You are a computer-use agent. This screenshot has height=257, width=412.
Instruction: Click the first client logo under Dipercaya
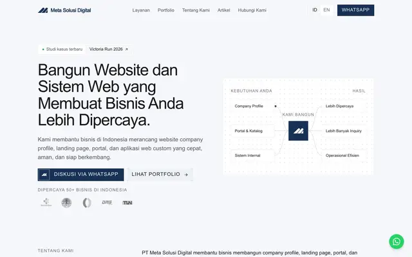pyautogui.click(x=46, y=202)
